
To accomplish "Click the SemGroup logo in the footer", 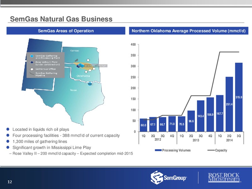I will 169,177.
